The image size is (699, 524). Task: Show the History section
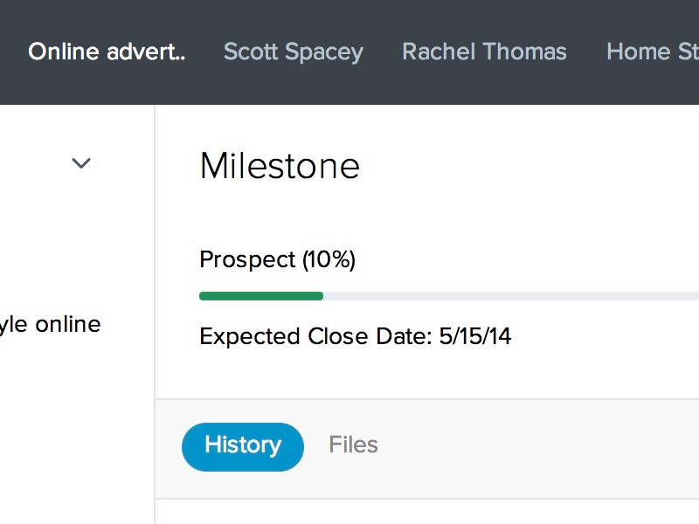242,445
